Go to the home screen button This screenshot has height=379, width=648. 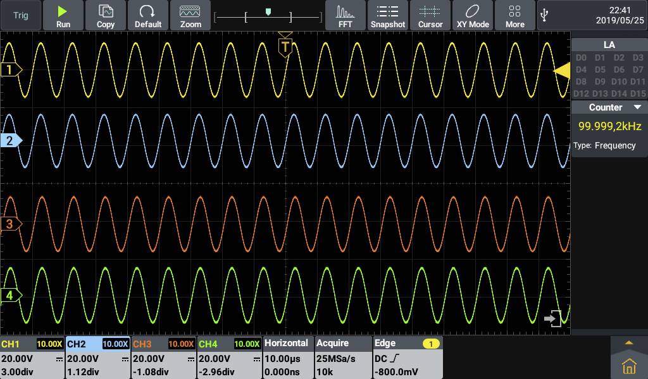click(x=628, y=365)
